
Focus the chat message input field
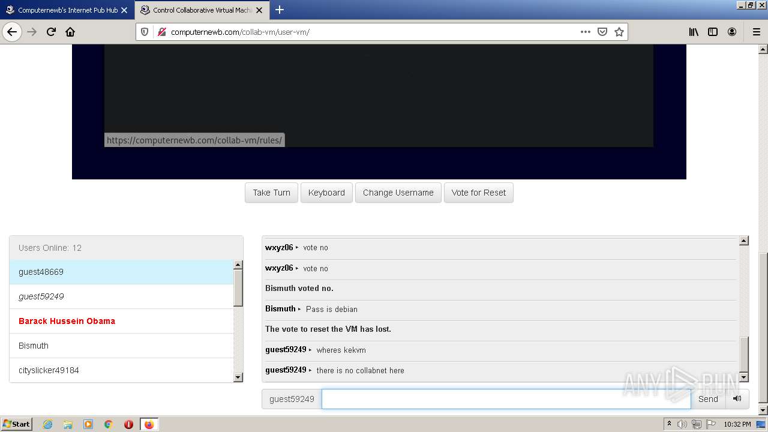[506, 399]
